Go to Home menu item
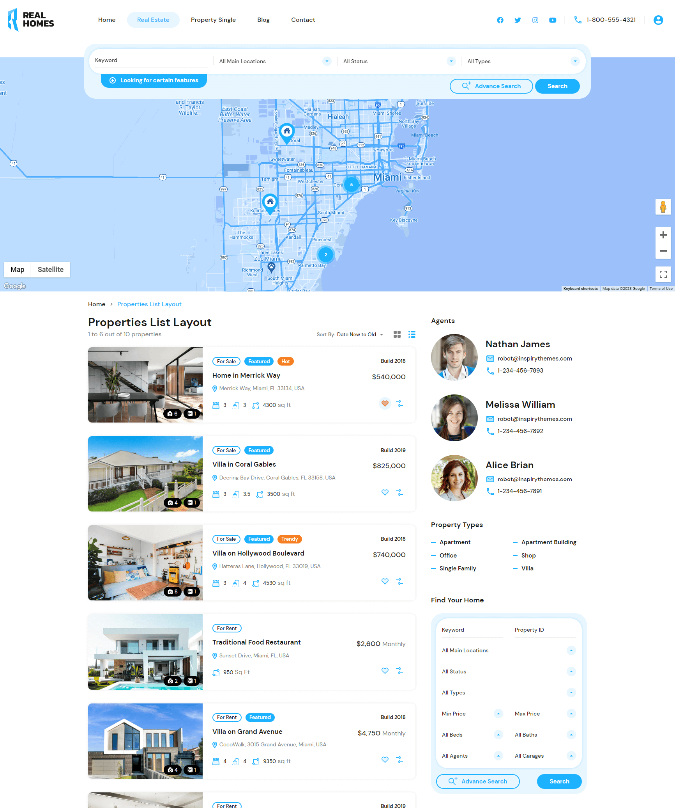675x808 pixels. click(x=107, y=20)
